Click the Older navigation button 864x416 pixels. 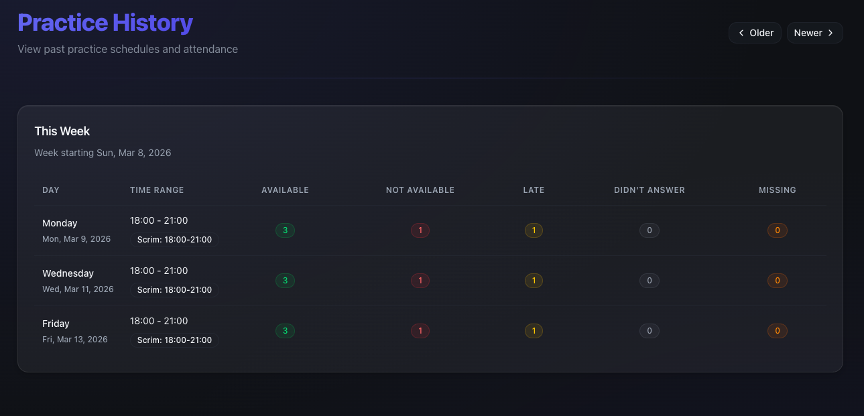coord(755,32)
